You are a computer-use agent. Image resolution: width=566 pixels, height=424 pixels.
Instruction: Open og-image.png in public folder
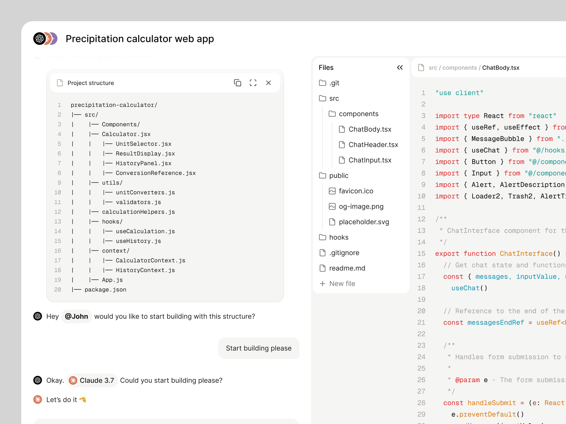pyautogui.click(x=361, y=206)
